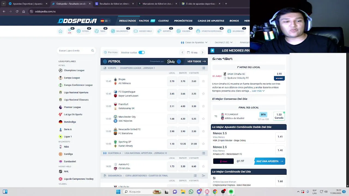Viewport: 349px width, 196px height.
Task: Open Champions League Jornada 1 table list icon
Action: point(203,68)
